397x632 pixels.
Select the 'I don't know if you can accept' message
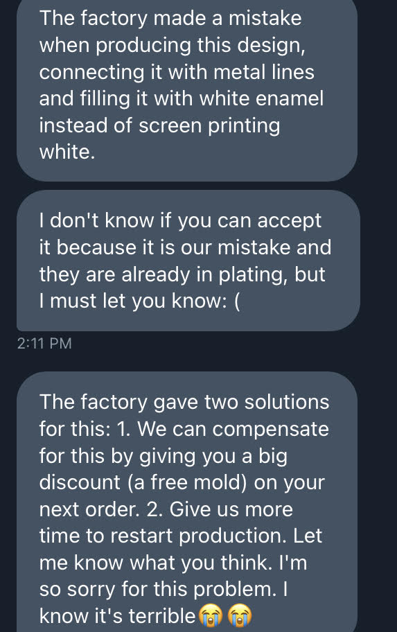(188, 261)
